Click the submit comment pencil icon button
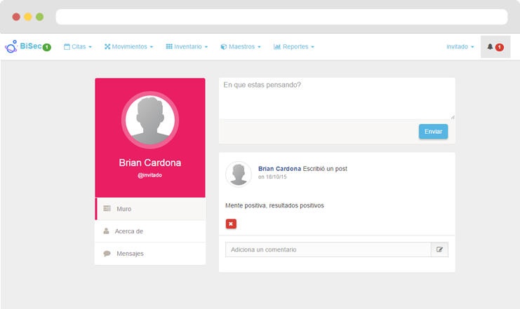This screenshot has height=309, width=520. click(x=439, y=249)
